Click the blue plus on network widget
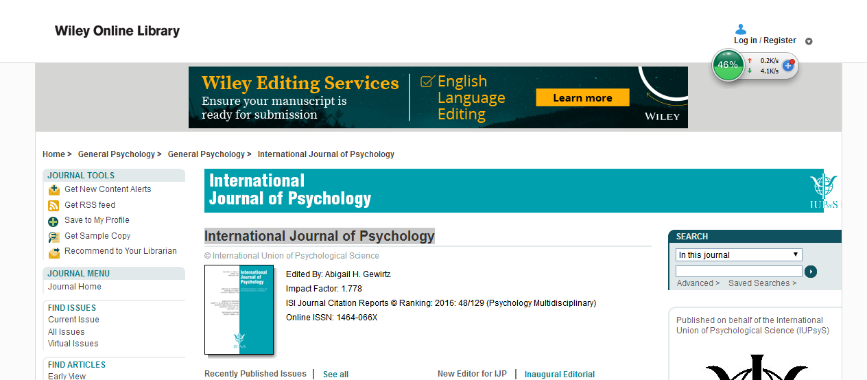 787,66
